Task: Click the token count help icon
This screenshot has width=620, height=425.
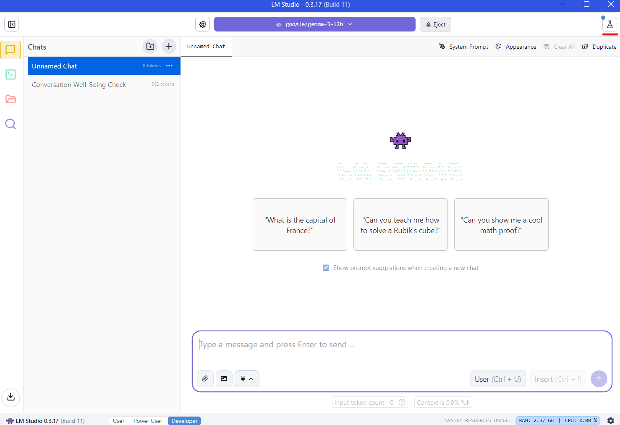Action: pyautogui.click(x=402, y=402)
